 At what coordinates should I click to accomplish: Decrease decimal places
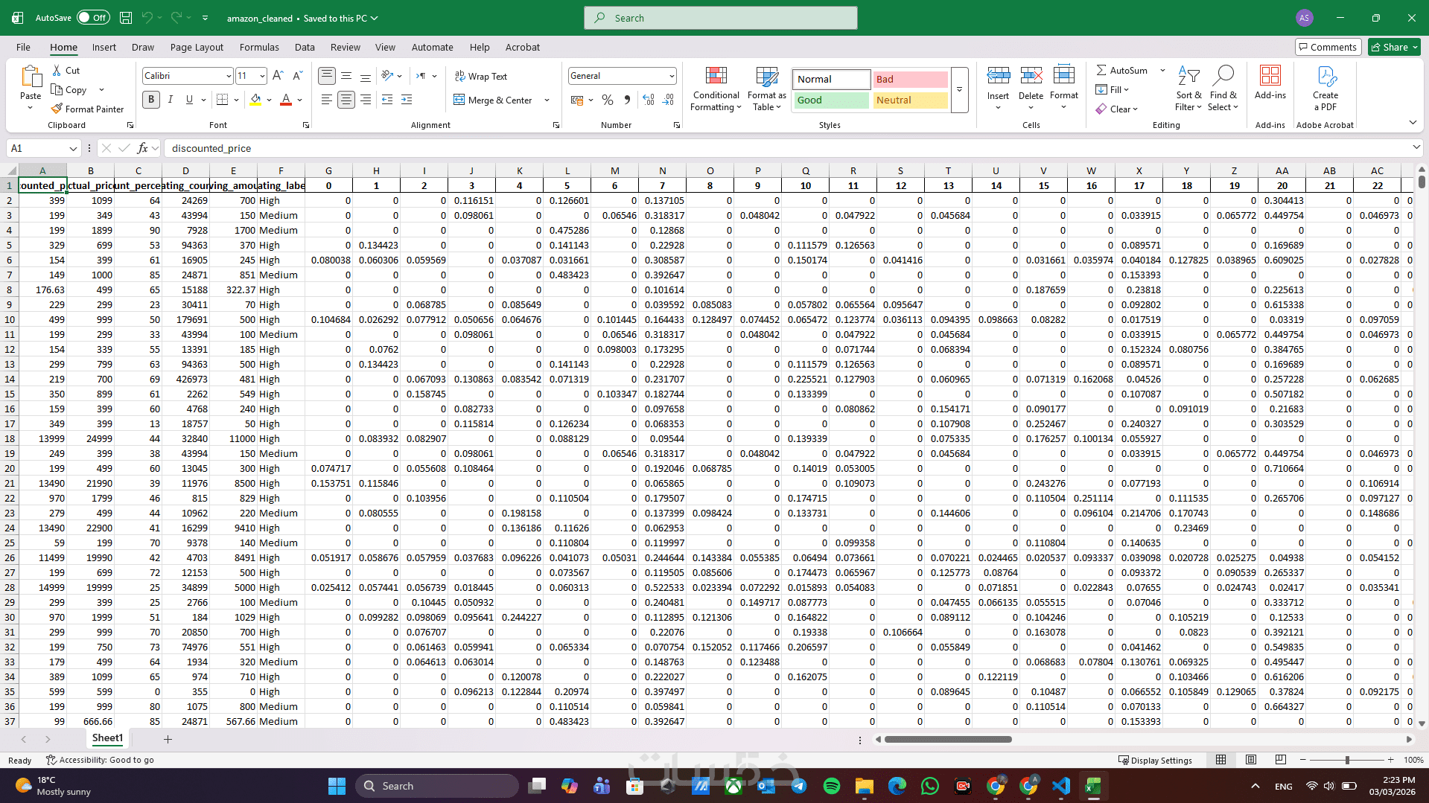click(x=668, y=100)
